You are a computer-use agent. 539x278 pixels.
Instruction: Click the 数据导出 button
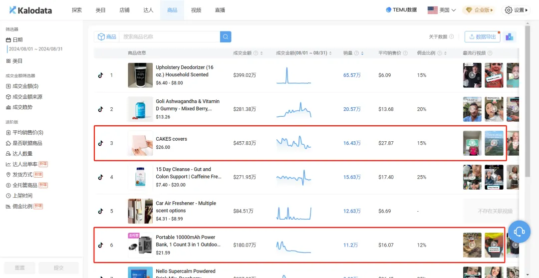click(x=482, y=37)
